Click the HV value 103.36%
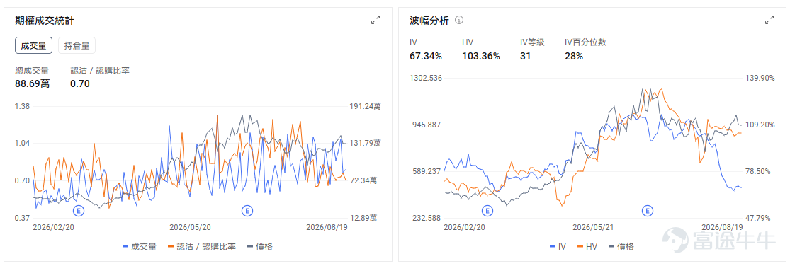The image size is (790, 266). [480, 56]
